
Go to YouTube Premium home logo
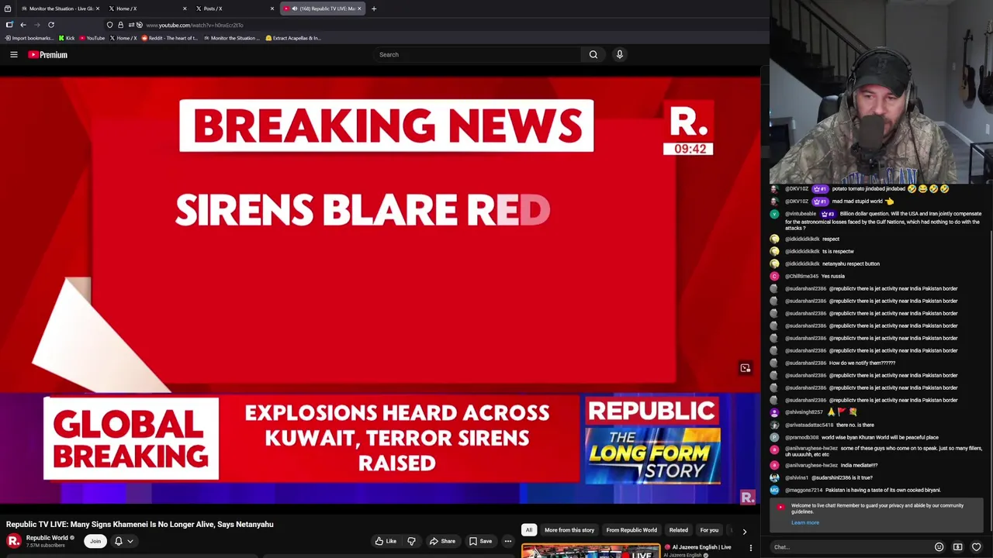[48, 54]
